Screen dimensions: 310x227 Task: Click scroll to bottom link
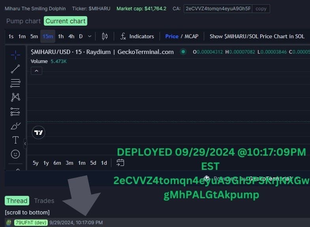tap(27, 212)
